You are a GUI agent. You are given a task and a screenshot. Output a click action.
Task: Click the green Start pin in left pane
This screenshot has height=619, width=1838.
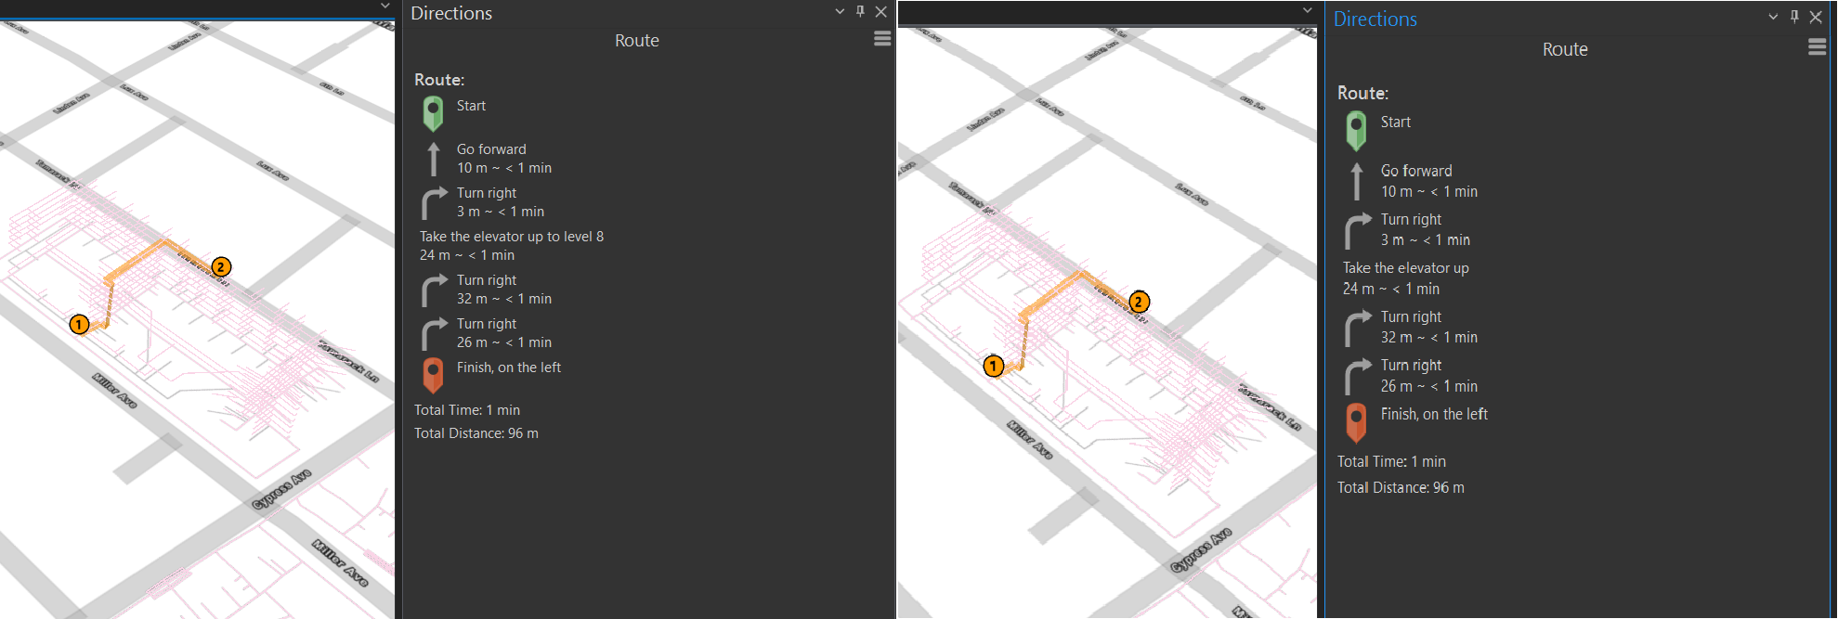tap(433, 113)
